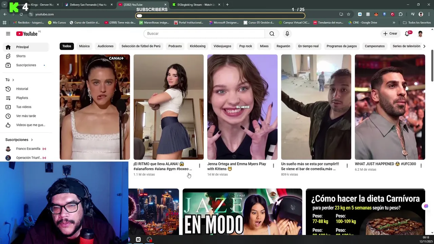Open the MetaMask fox extension
This screenshot has width=434, height=244.
376,14
